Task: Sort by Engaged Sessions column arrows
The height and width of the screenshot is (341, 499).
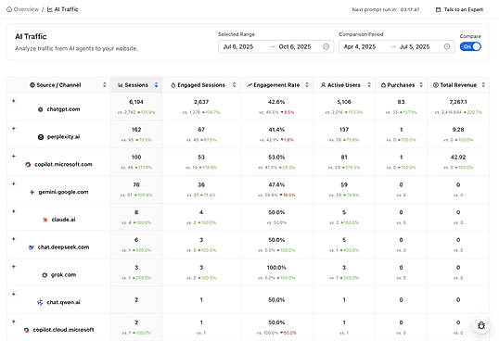Action: coord(235,85)
